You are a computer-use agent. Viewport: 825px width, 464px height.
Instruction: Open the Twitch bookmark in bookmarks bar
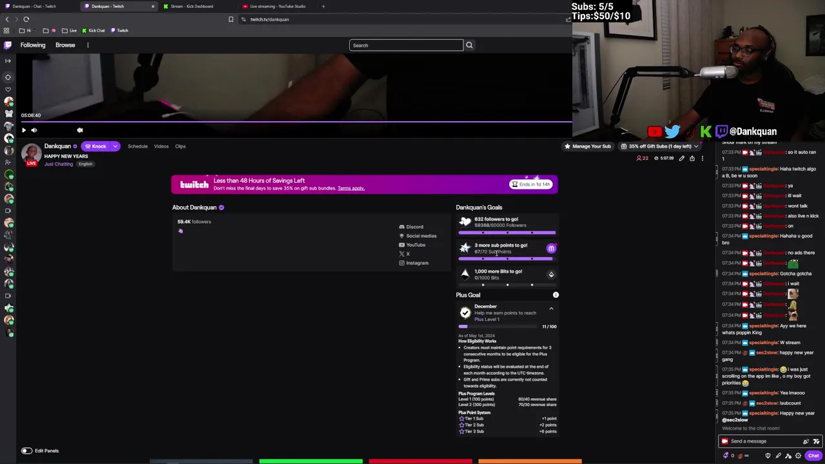(x=119, y=30)
